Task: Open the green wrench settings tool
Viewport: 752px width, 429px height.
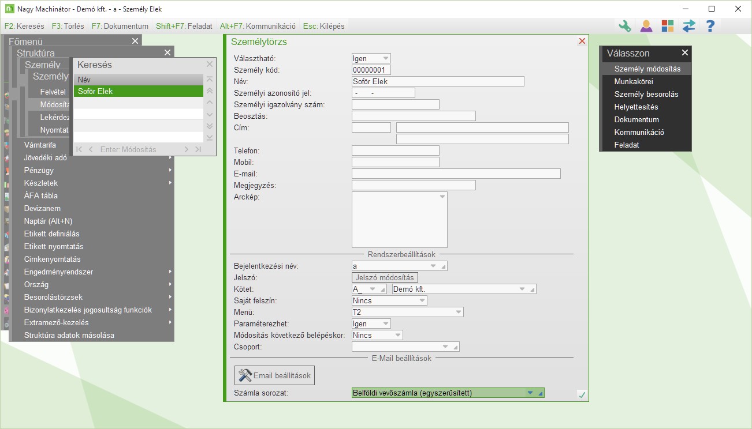Action: 625,26
